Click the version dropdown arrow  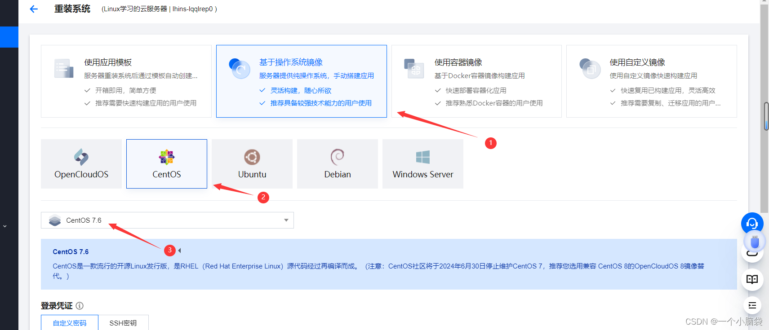(x=286, y=220)
